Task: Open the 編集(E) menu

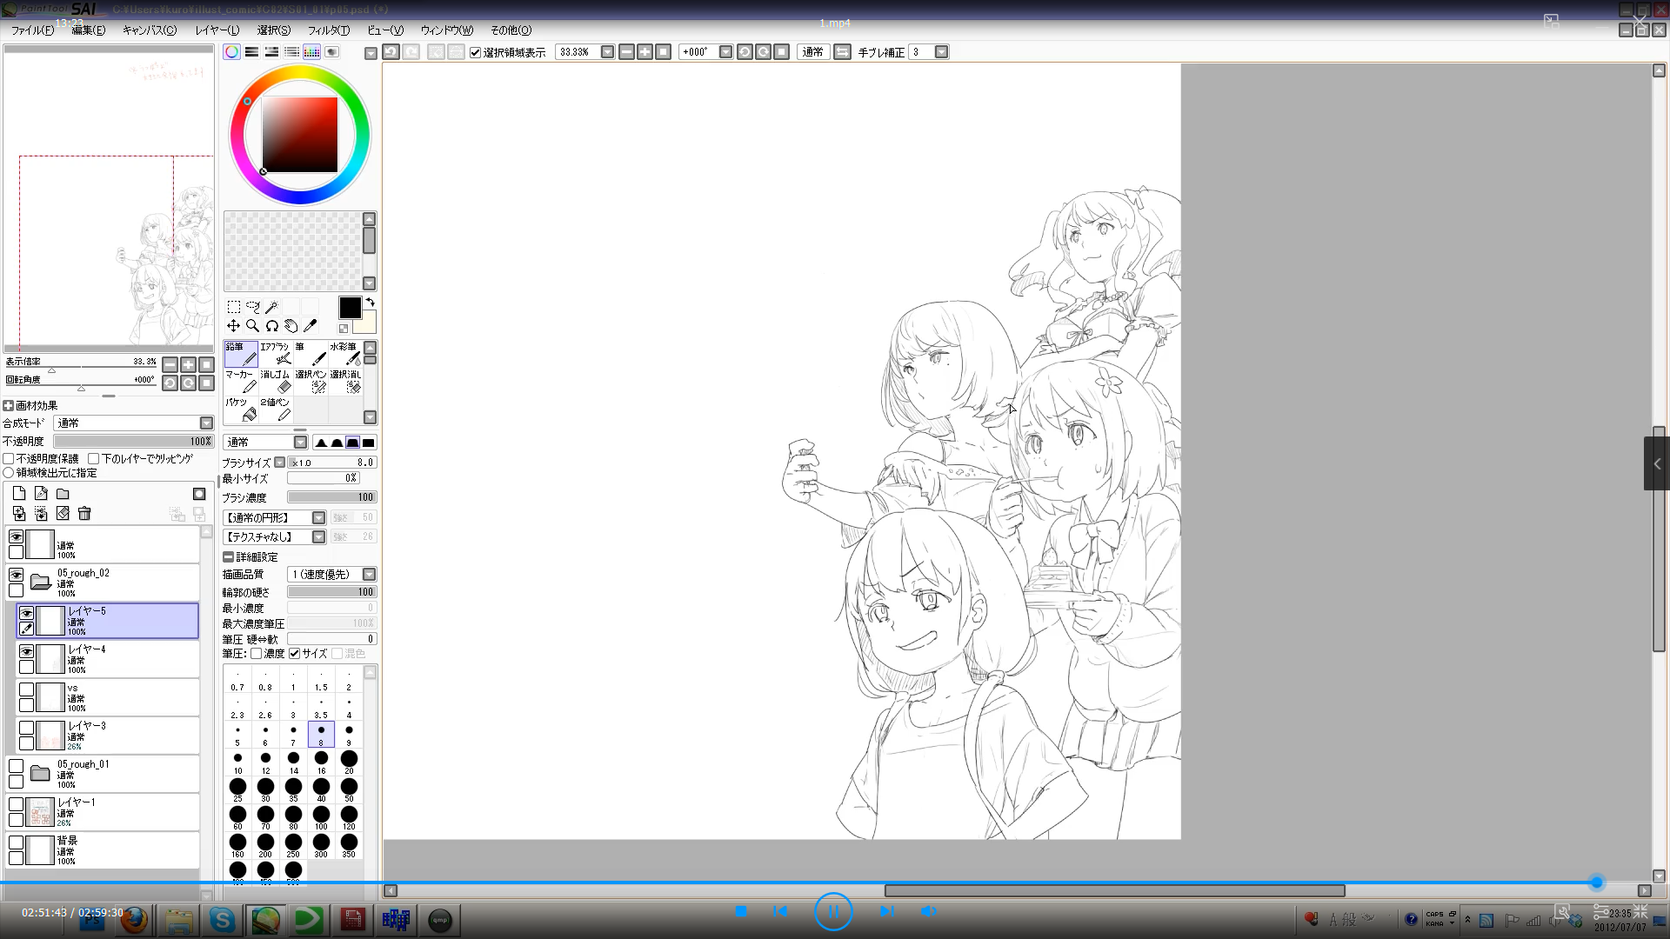Action: 88,30
